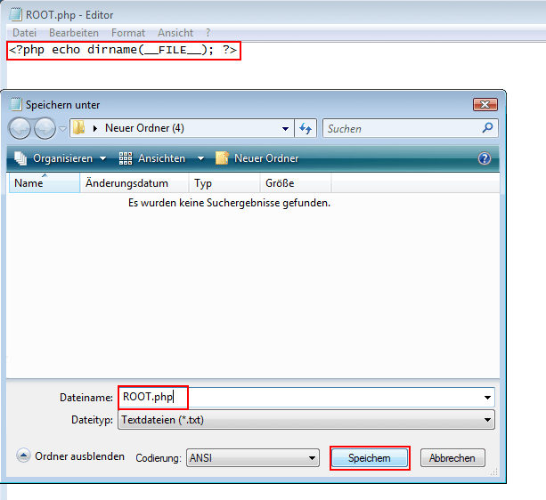Click the Neuer Ordner (4) breadcrumb

(x=144, y=128)
